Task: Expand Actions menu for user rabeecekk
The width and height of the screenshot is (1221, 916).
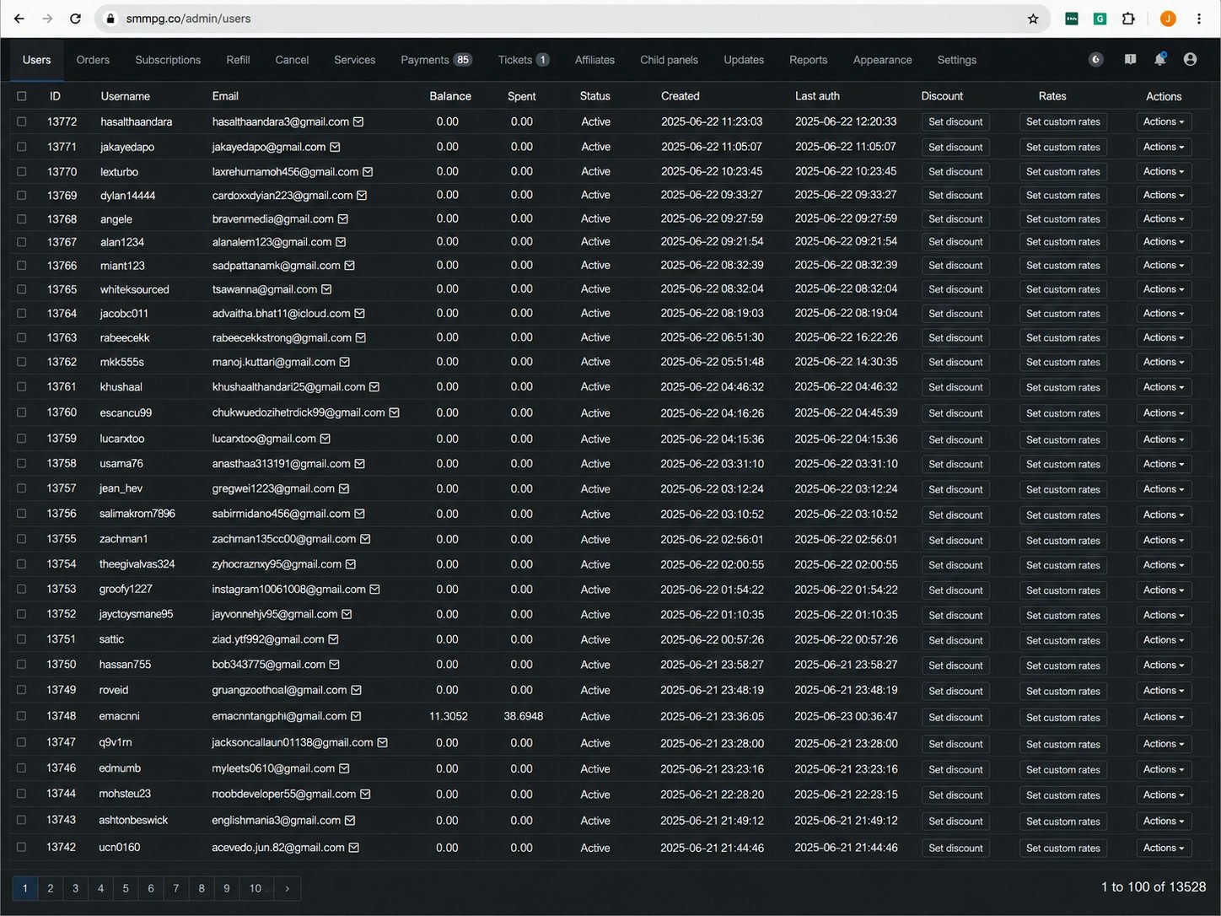Action: point(1164,337)
